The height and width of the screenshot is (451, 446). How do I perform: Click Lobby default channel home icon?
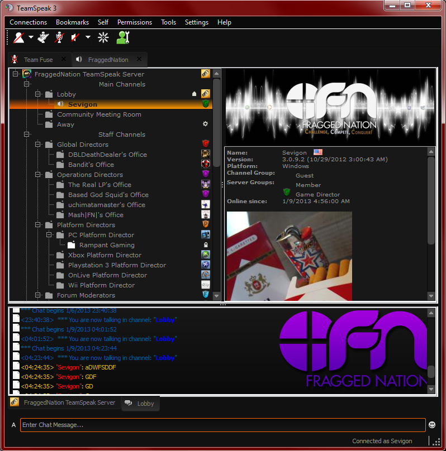(194, 94)
